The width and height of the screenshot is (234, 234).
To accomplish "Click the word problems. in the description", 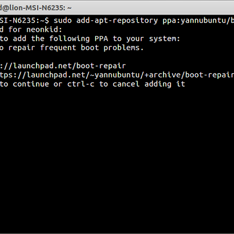I will [124, 48].
